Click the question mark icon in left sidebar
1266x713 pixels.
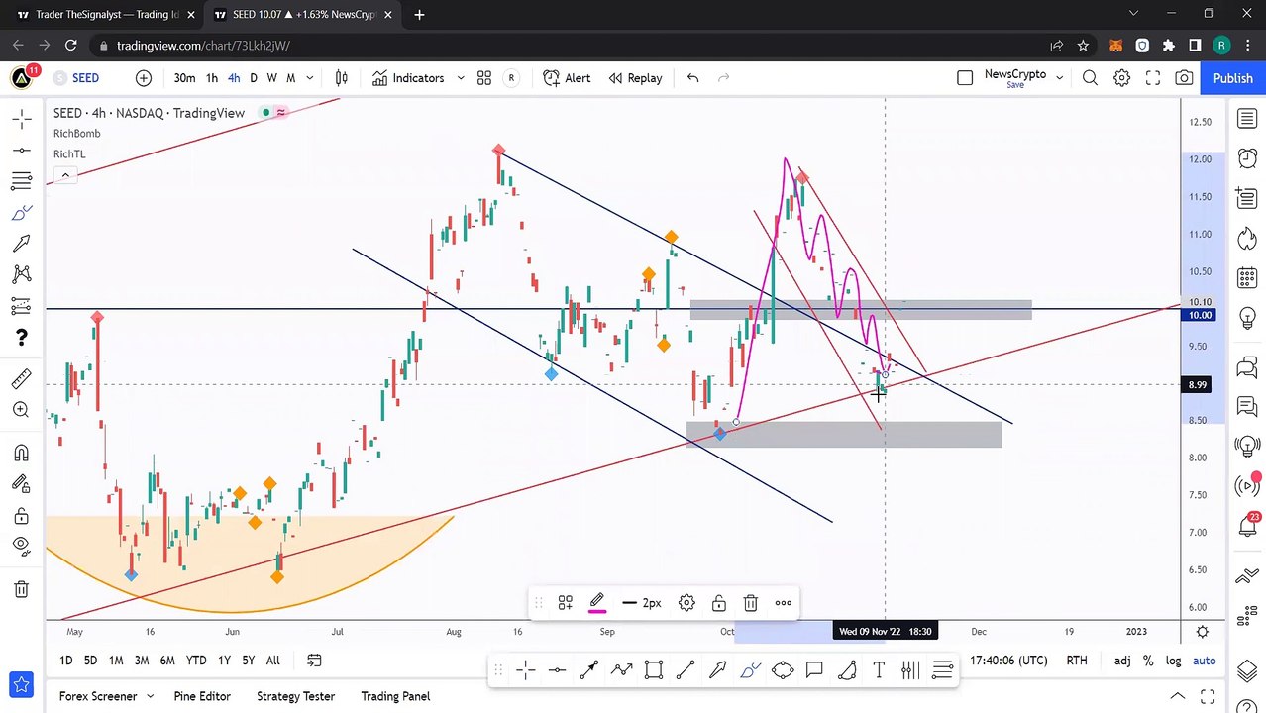pyautogui.click(x=22, y=338)
